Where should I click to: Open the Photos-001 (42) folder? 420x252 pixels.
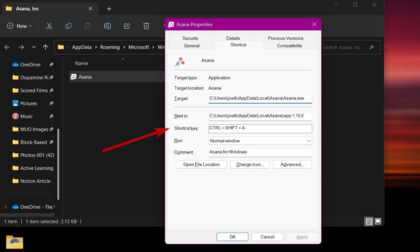point(33,155)
